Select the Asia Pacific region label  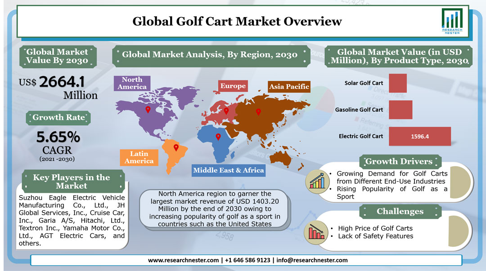pyautogui.click(x=289, y=87)
